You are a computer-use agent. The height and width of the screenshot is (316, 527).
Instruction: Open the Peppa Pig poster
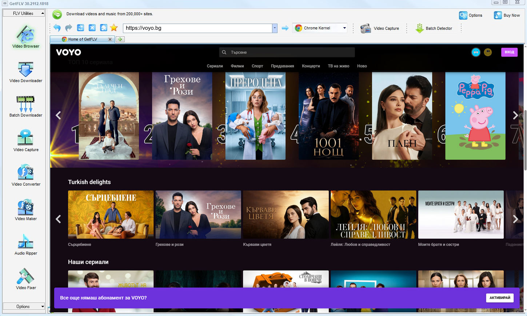475,116
